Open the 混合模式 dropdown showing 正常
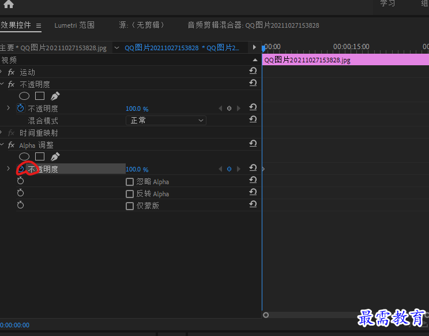The width and height of the screenshot is (429, 336). (x=166, y=121)
